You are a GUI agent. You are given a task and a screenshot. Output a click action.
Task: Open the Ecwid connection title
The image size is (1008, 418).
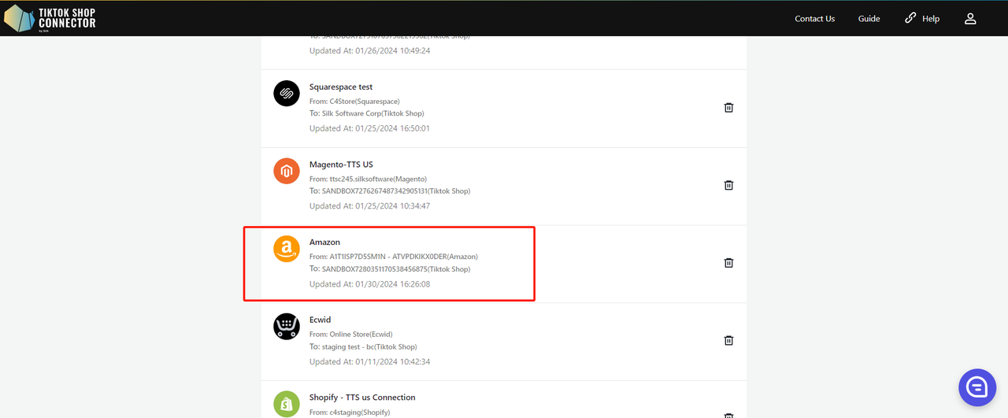click(x=320, y=320)
